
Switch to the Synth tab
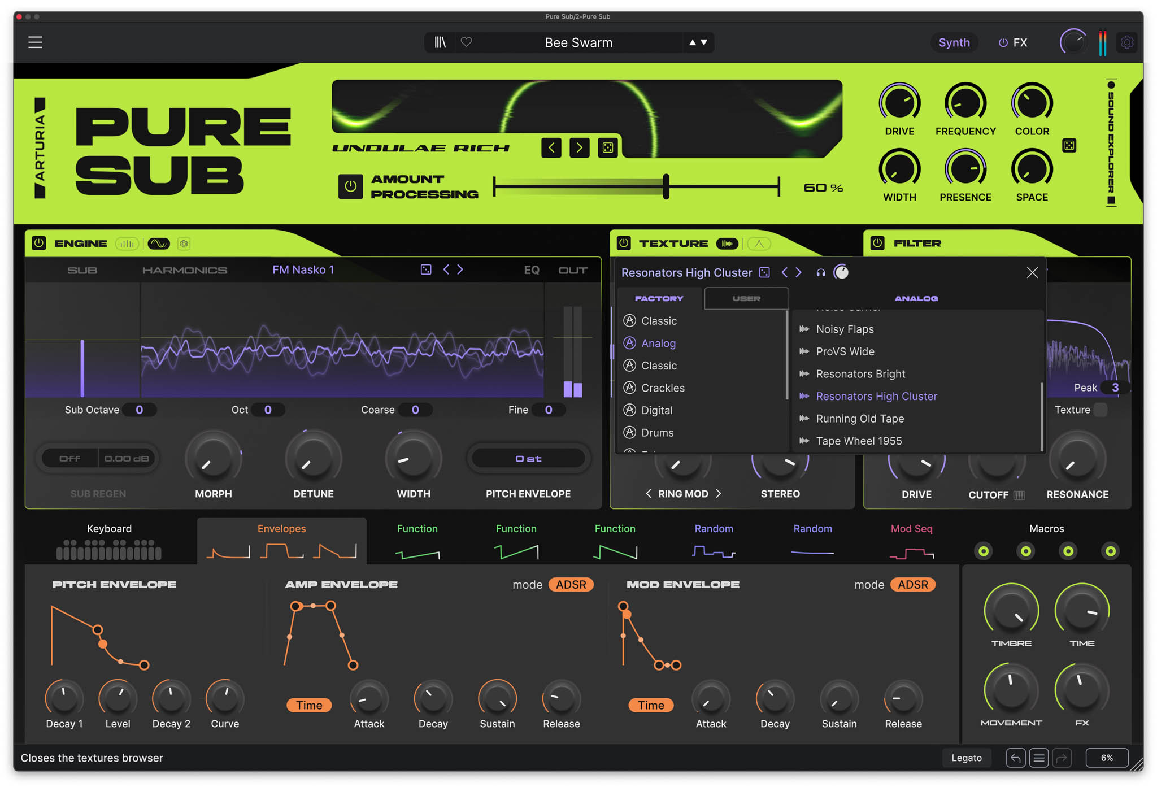click(954, 42)
